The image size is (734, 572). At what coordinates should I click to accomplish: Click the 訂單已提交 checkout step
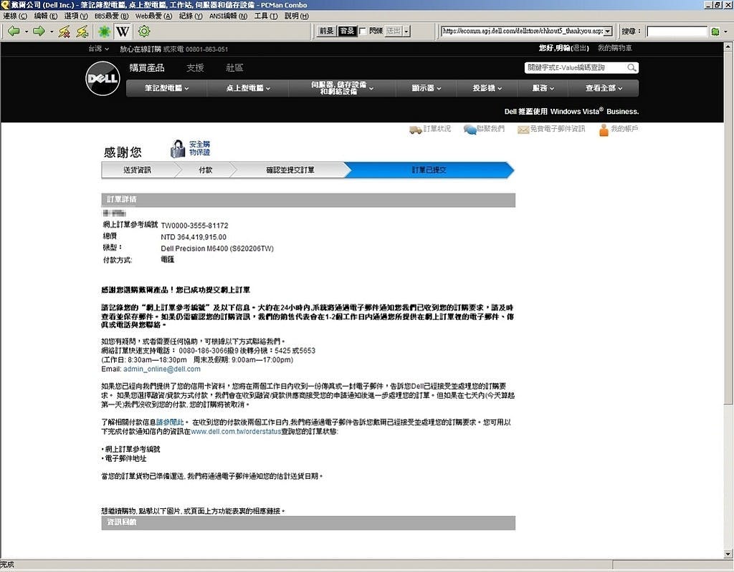429,170
